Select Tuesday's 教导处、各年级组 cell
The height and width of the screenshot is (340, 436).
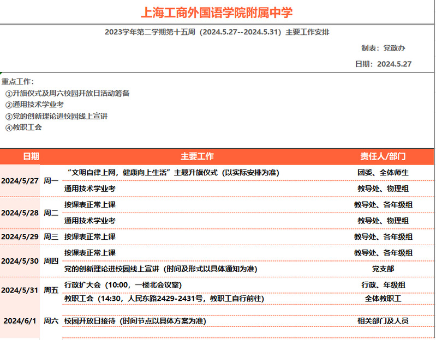click(383, 205)
